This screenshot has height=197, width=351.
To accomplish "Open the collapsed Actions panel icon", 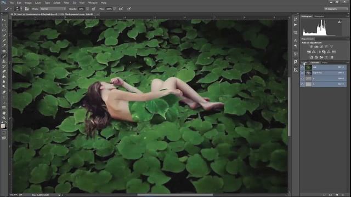I will (x=296, y=25).
